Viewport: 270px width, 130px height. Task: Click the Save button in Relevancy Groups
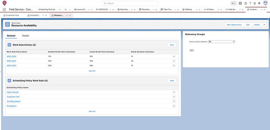tap(192, 50)
